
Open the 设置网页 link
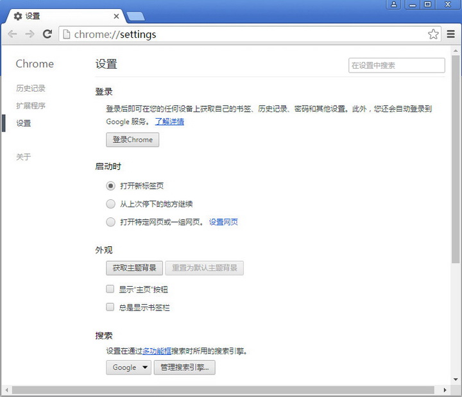click(x=223, y=222)
